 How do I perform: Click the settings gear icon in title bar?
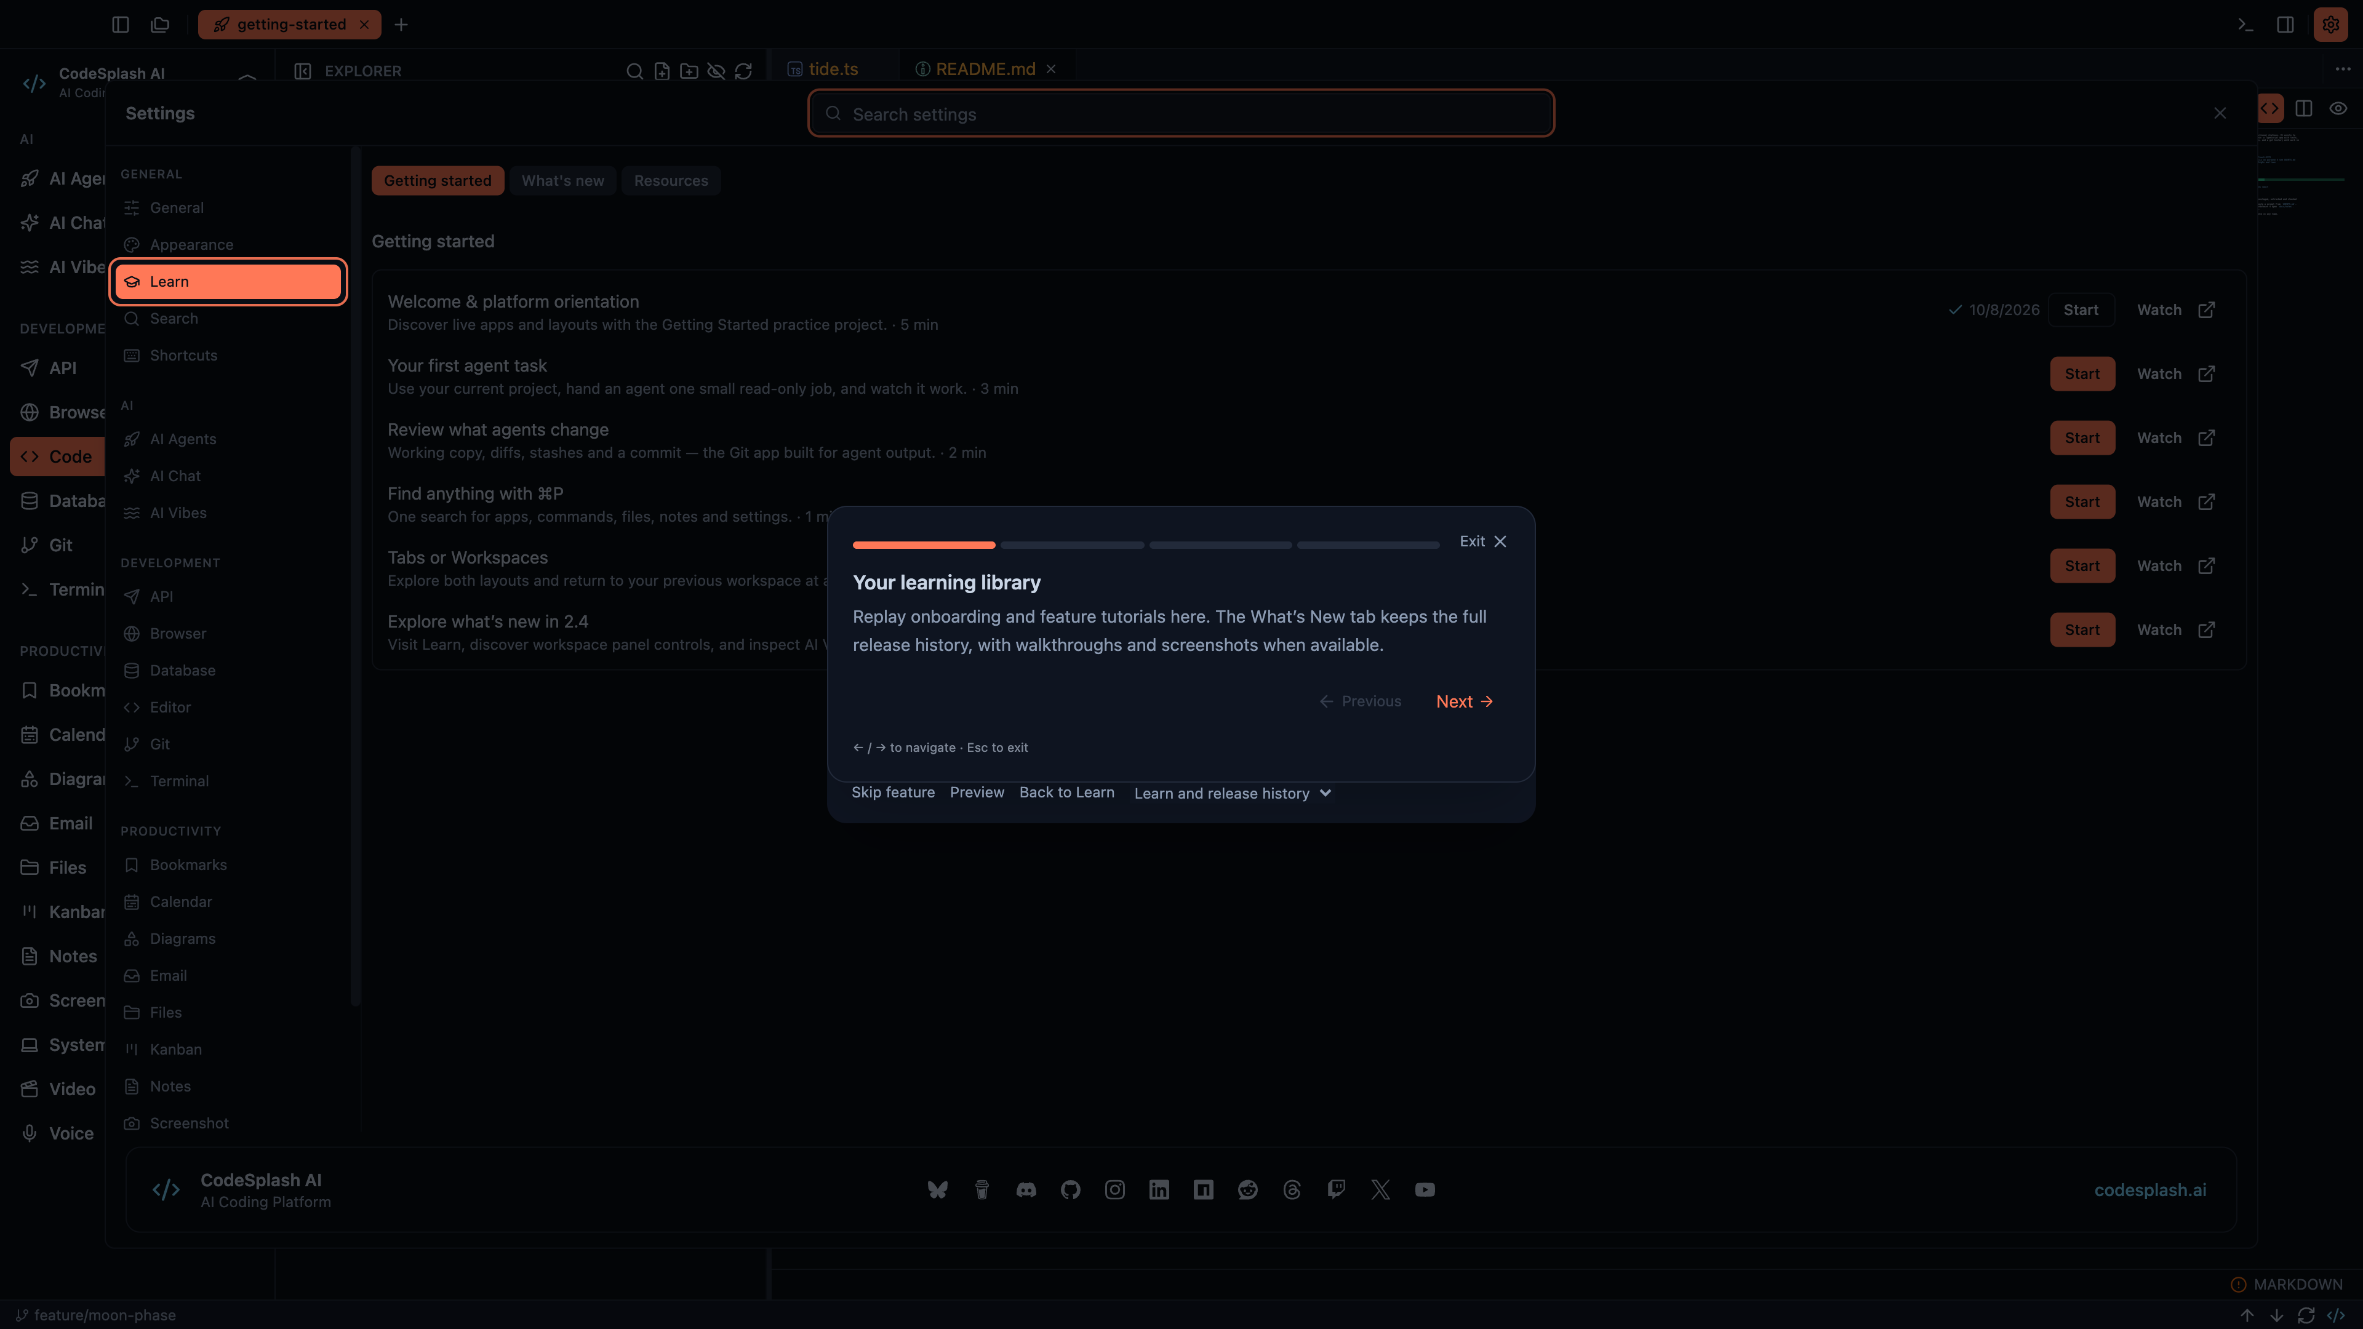(x=2330, y=25)
